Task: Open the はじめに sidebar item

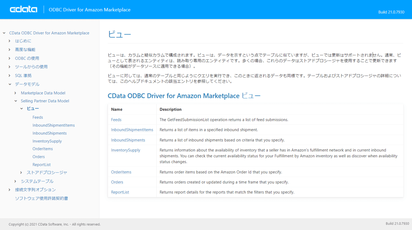Action: point(23,41)
